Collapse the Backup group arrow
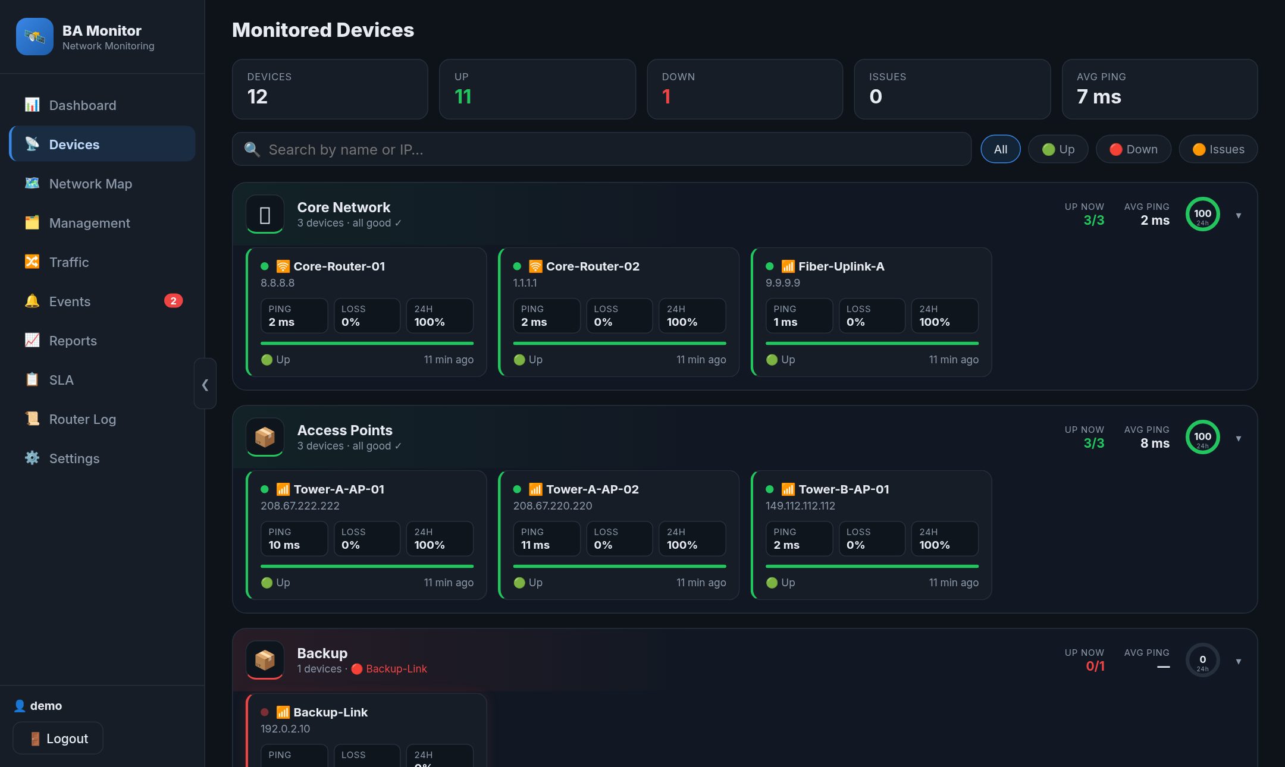1285x767 pixels. (1239, 661)
